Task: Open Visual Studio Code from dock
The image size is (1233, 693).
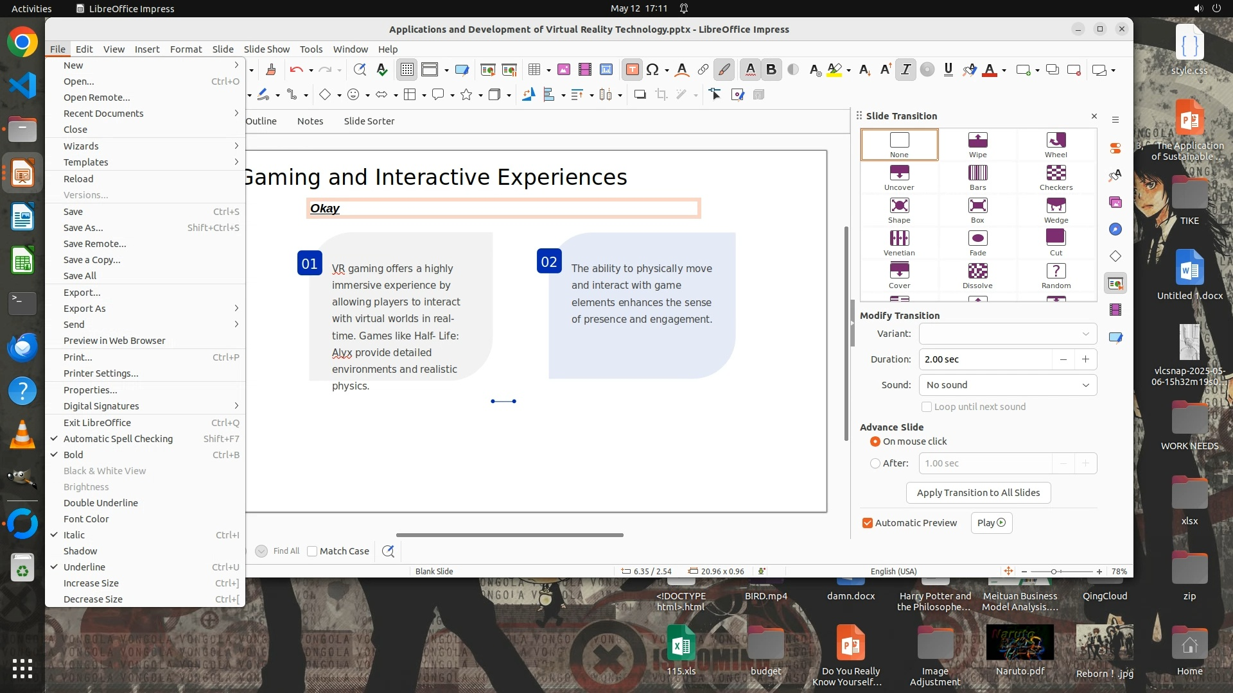Action: point(22,85)
